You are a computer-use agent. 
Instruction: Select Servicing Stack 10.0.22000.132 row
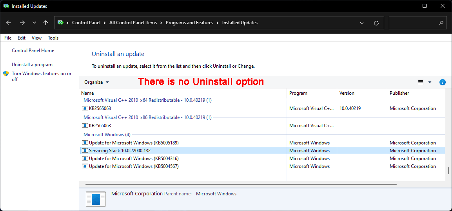pos(262,151)
